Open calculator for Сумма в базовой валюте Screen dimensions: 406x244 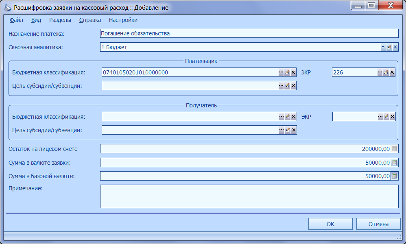(x=394, y=176)
